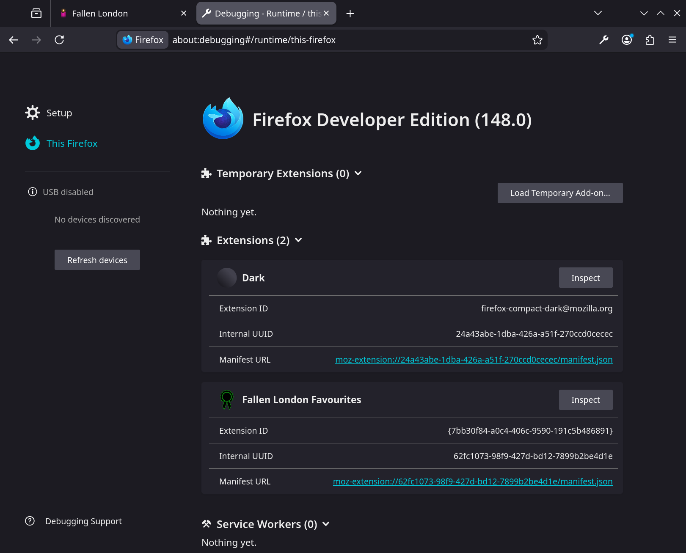Image resolution: width=686 pixels, height=553 pixels.
Task: Select the Debugging - Runtime tab
Action: point(262,13)
